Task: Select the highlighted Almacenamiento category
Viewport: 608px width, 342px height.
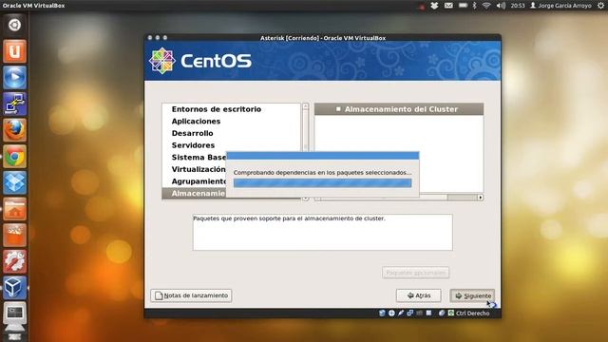Action: point(194,194)
